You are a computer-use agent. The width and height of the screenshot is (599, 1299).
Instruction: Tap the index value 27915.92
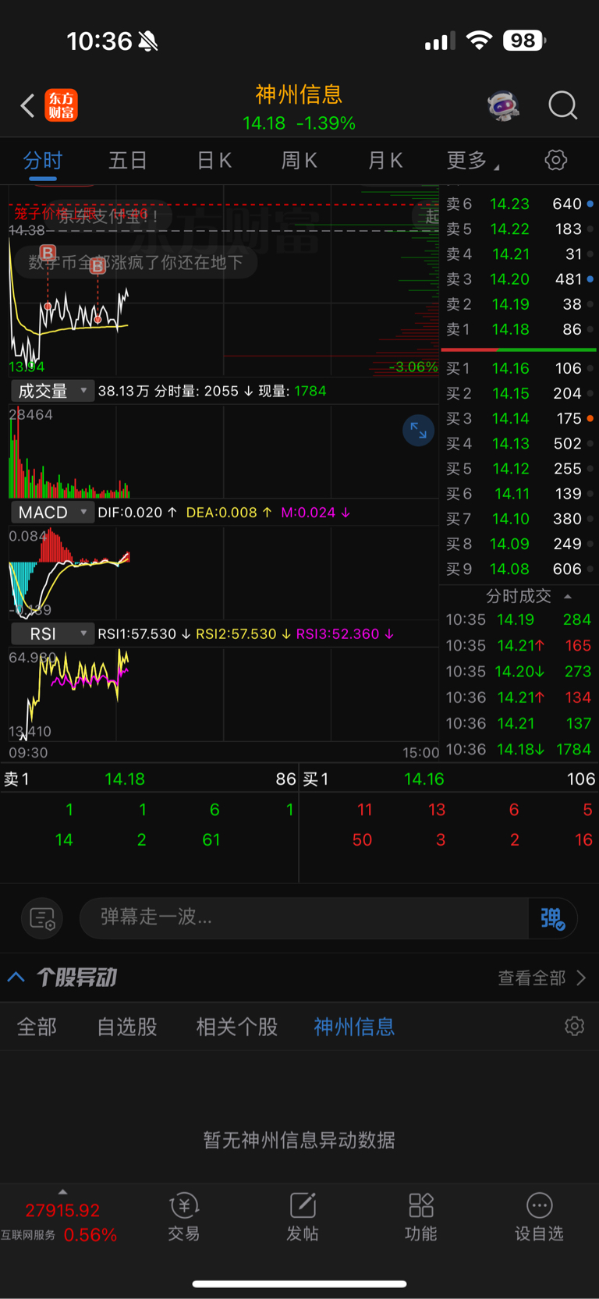pyautogui.click(x=62, y=1211)
